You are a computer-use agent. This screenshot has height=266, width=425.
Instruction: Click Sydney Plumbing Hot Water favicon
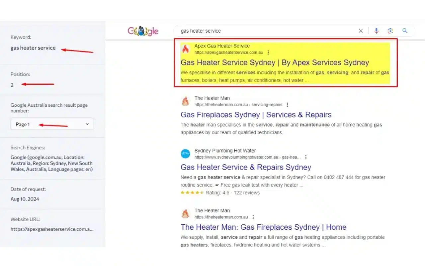tap(185, 154)
